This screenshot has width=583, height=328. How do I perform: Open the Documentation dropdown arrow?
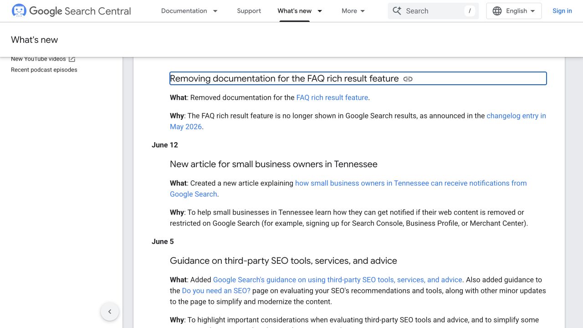215,11
